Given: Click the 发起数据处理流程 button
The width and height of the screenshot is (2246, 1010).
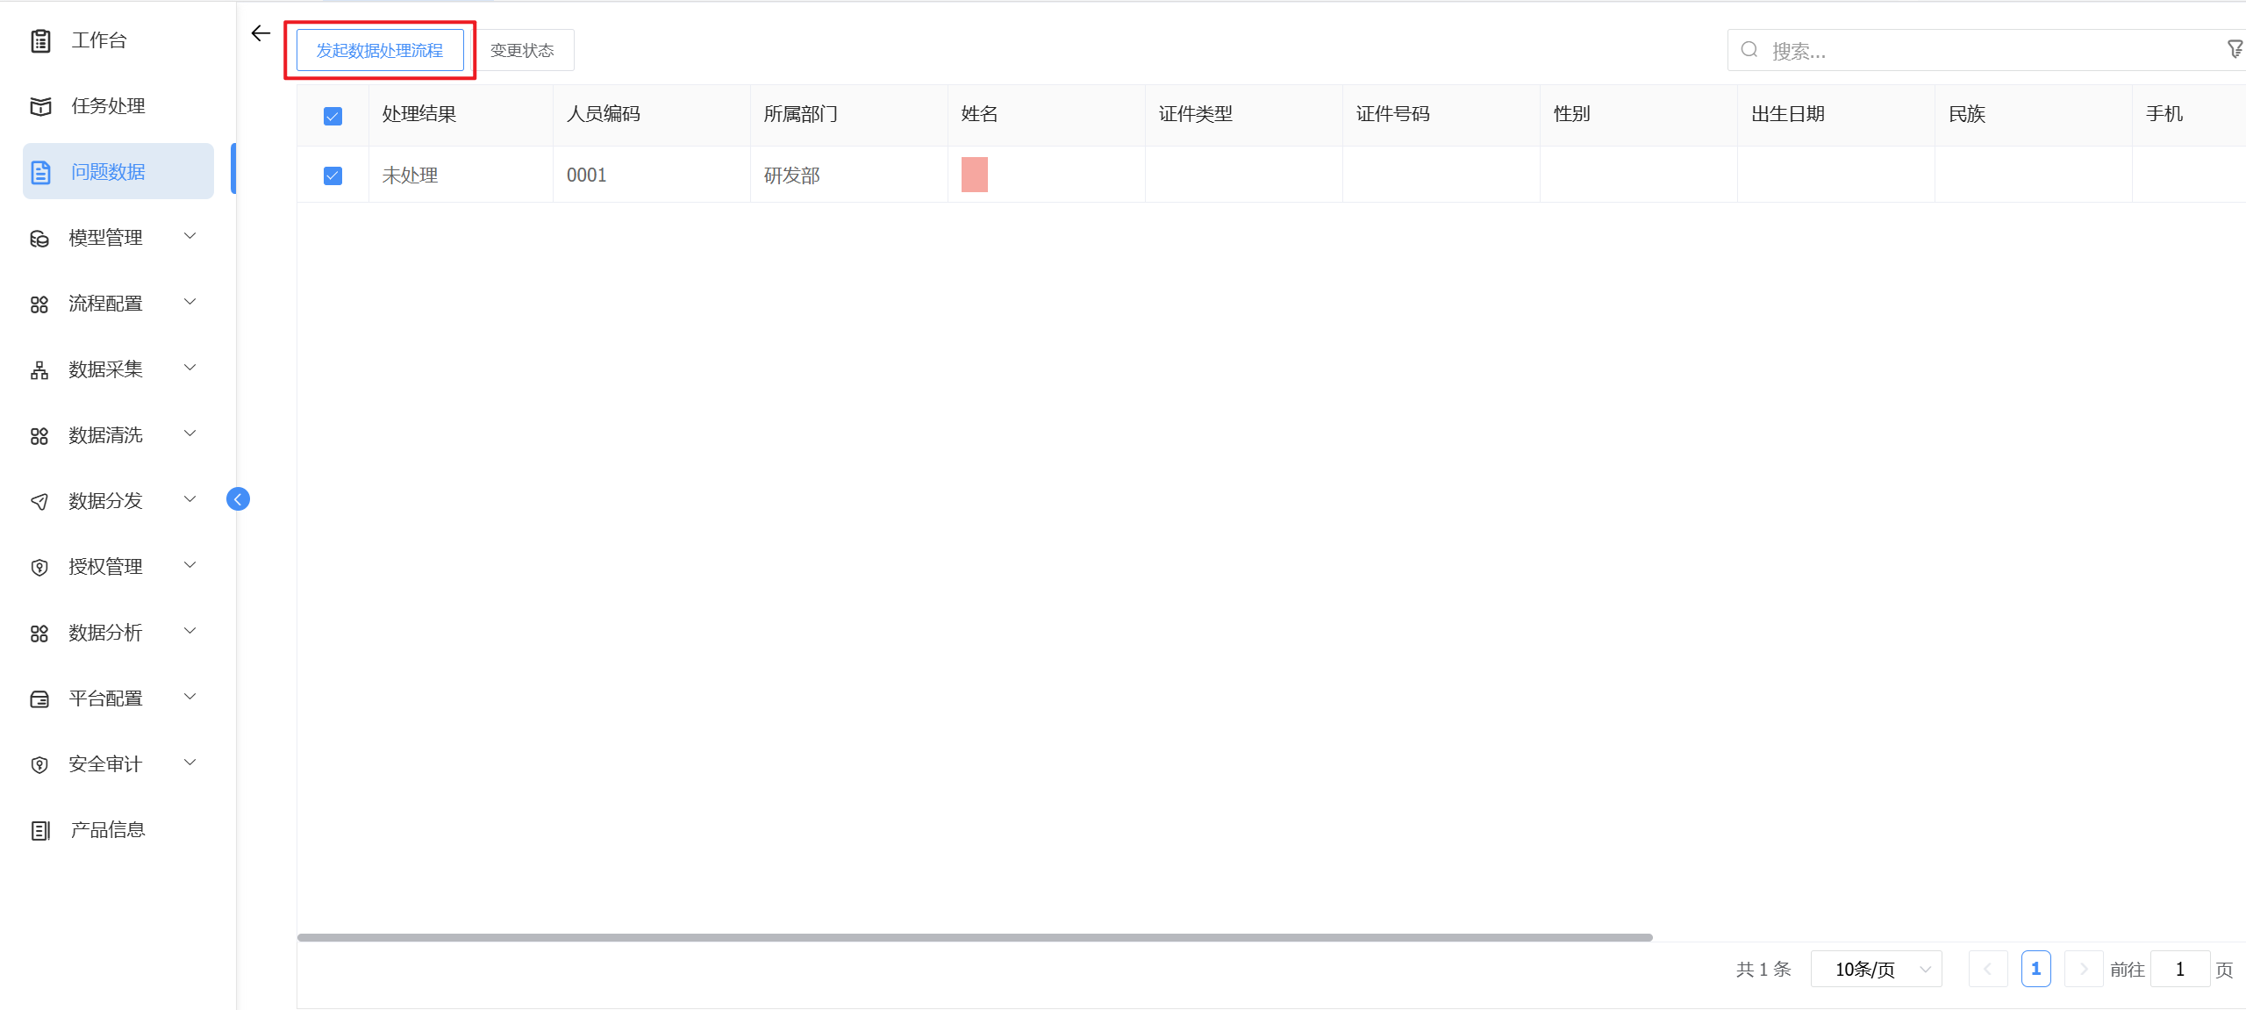Looking at the screenshot, I should tap(380, 50).
